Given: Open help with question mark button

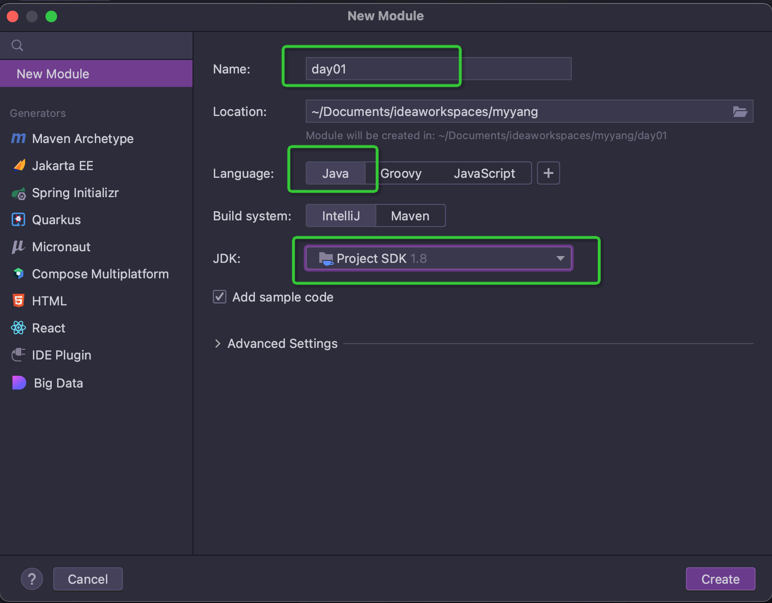Looking at the screenshot, I should coord(32,579).
